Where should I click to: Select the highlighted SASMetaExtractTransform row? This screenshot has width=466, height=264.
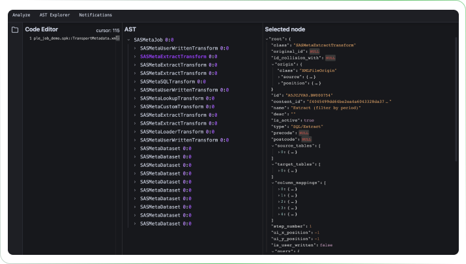coord(179,57)
